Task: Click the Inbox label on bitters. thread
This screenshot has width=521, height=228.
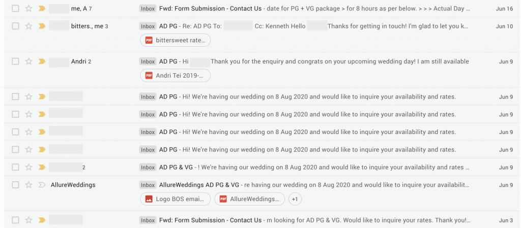Action: [x=148, y=26]
